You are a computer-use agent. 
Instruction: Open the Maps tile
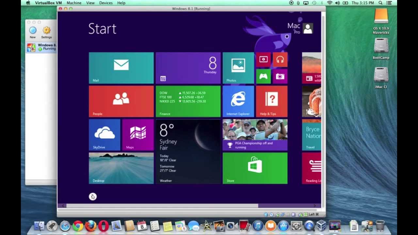138,135
